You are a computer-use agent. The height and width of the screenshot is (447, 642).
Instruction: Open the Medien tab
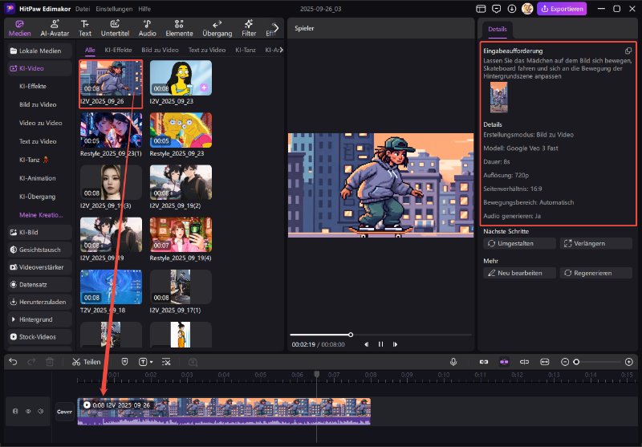(19, 28)
